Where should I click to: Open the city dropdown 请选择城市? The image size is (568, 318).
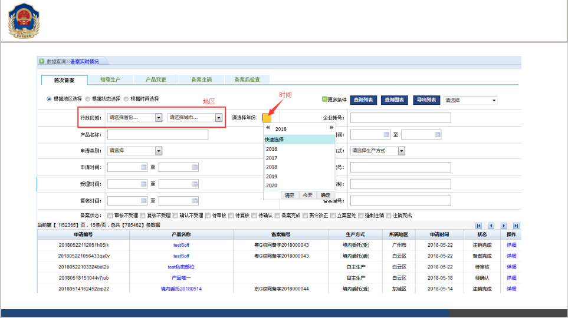click(x=195, y=118)
